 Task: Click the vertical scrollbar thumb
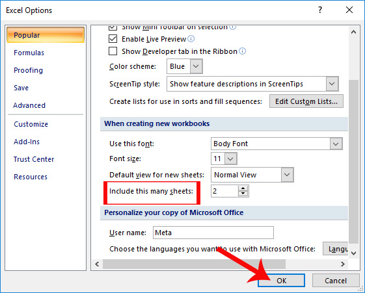point(353,162)
